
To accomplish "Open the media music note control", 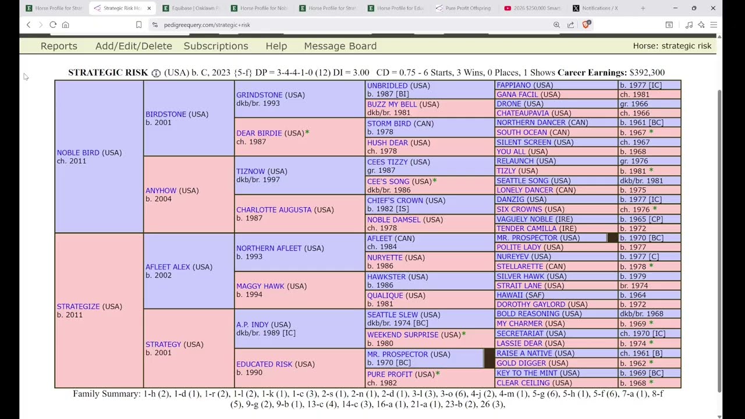I will (x=689, y=24).
